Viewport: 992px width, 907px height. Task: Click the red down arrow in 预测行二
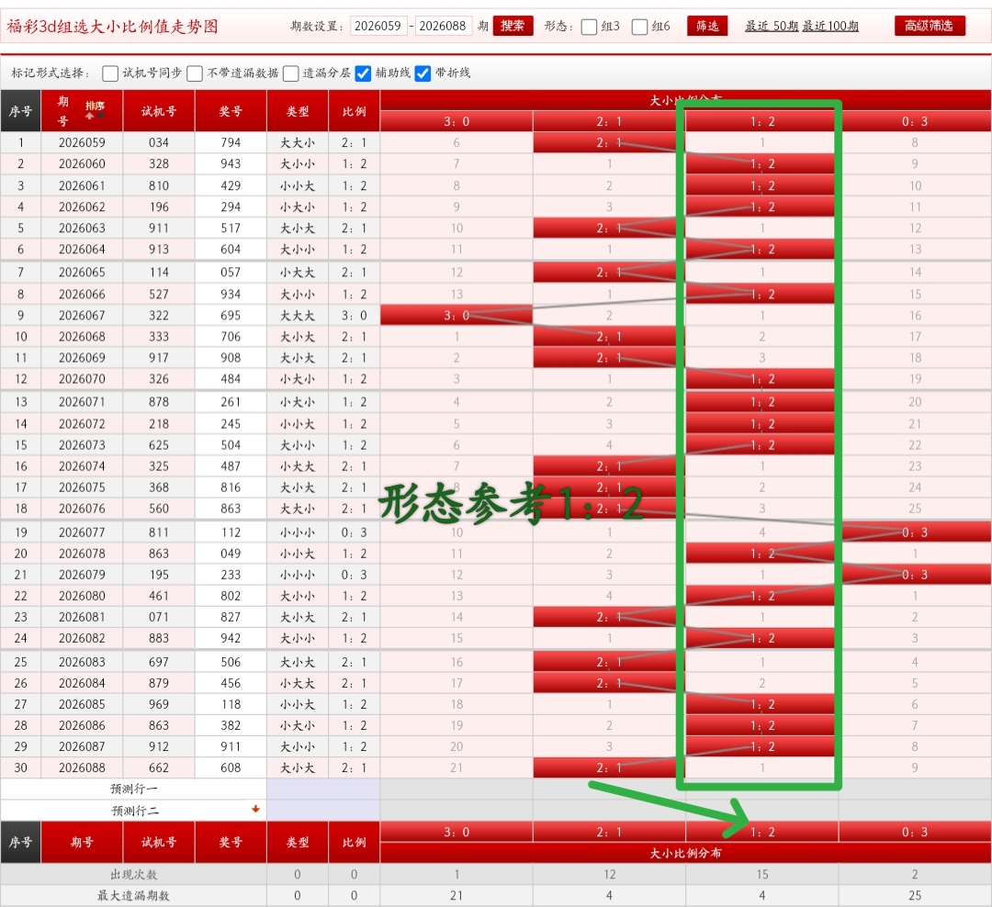[x=255, y=809]
